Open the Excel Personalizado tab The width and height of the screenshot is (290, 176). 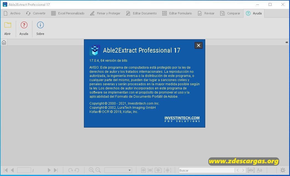[x=68, y=13]
